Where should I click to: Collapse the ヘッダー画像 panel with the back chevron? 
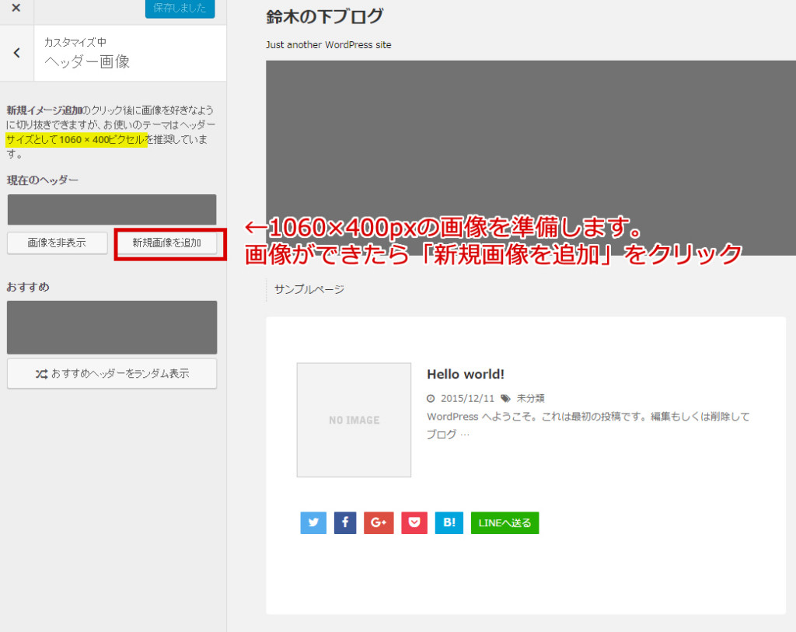point(16,52)
